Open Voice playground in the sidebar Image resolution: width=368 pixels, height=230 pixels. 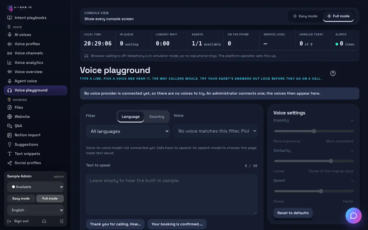[35, 90]
